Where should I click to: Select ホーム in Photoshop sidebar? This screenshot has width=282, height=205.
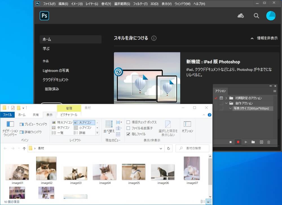click(70, 39)
